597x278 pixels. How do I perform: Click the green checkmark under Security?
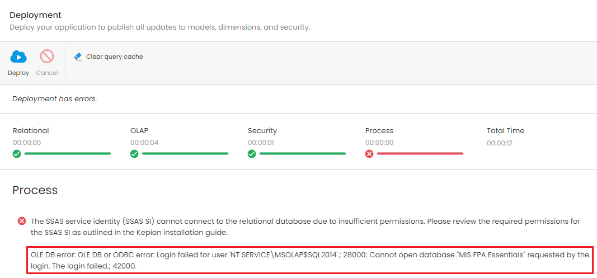[x=252, y=154]
